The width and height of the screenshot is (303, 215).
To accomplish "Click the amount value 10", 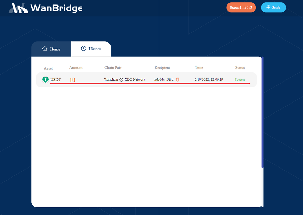I will pyautogui.click(x=72, y=80).
